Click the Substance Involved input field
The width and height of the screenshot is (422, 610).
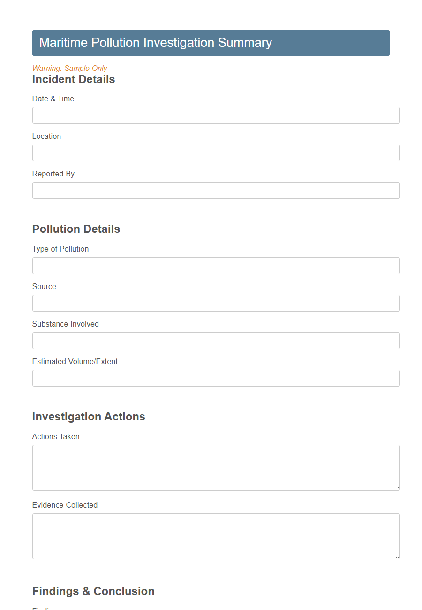[216, 341]
